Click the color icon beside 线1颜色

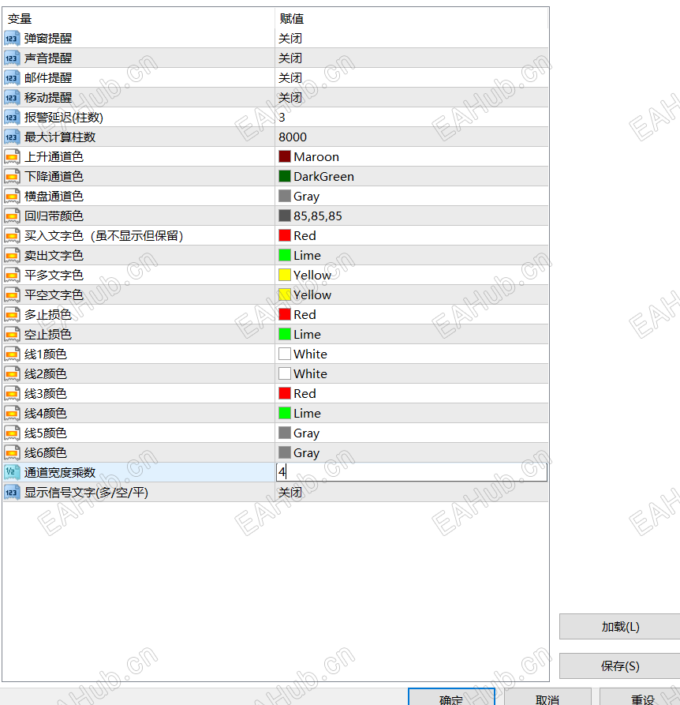tap(12, 354)
